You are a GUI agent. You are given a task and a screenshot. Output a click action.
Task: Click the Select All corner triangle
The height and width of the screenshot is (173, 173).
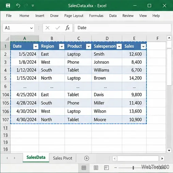(x=7, y=39)
